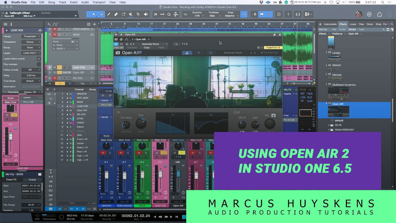Screen dimensions: 396x223
Task: Select the Paint (pencil) tool
Action: pos(109,14)
